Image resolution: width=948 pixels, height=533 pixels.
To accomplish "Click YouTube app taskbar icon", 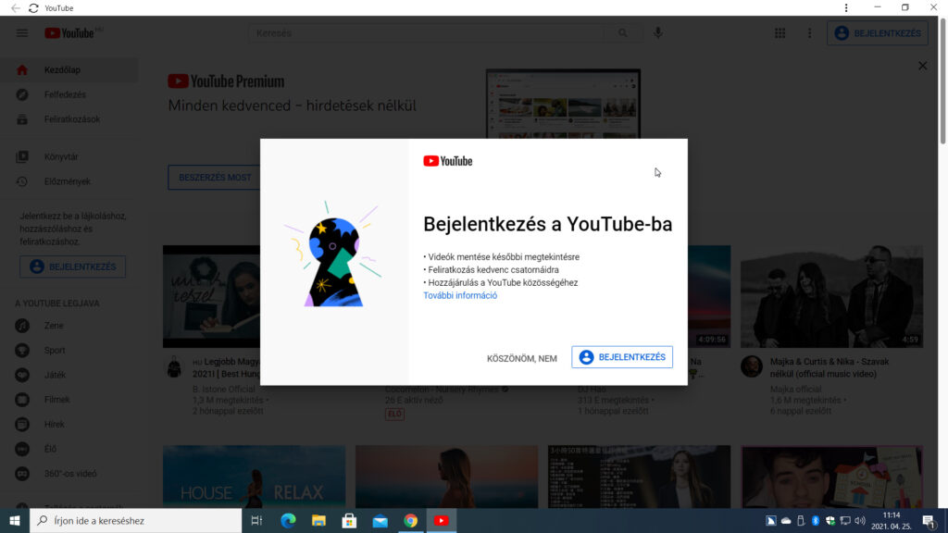I will (x=442, y=520).
